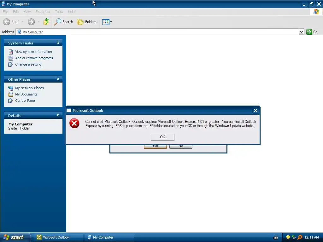Click the Go button
The image size is (323, 242).
point(312,32)
